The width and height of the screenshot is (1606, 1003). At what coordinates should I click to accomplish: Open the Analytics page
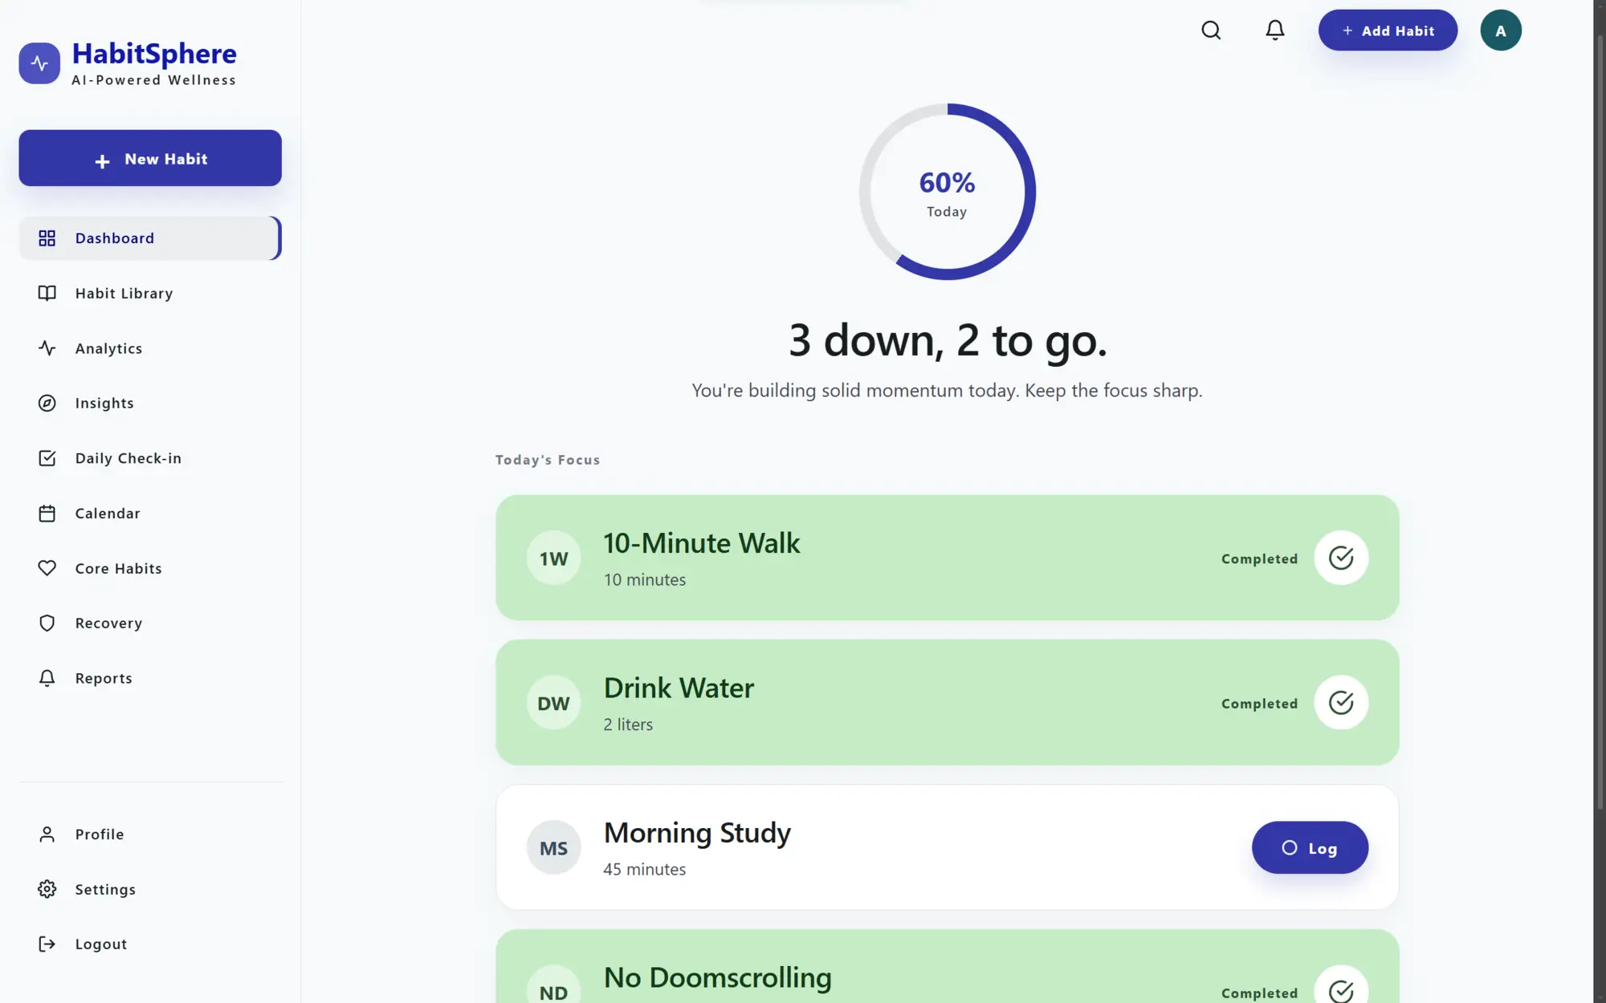pyautogui.click(x=150, y=348)
